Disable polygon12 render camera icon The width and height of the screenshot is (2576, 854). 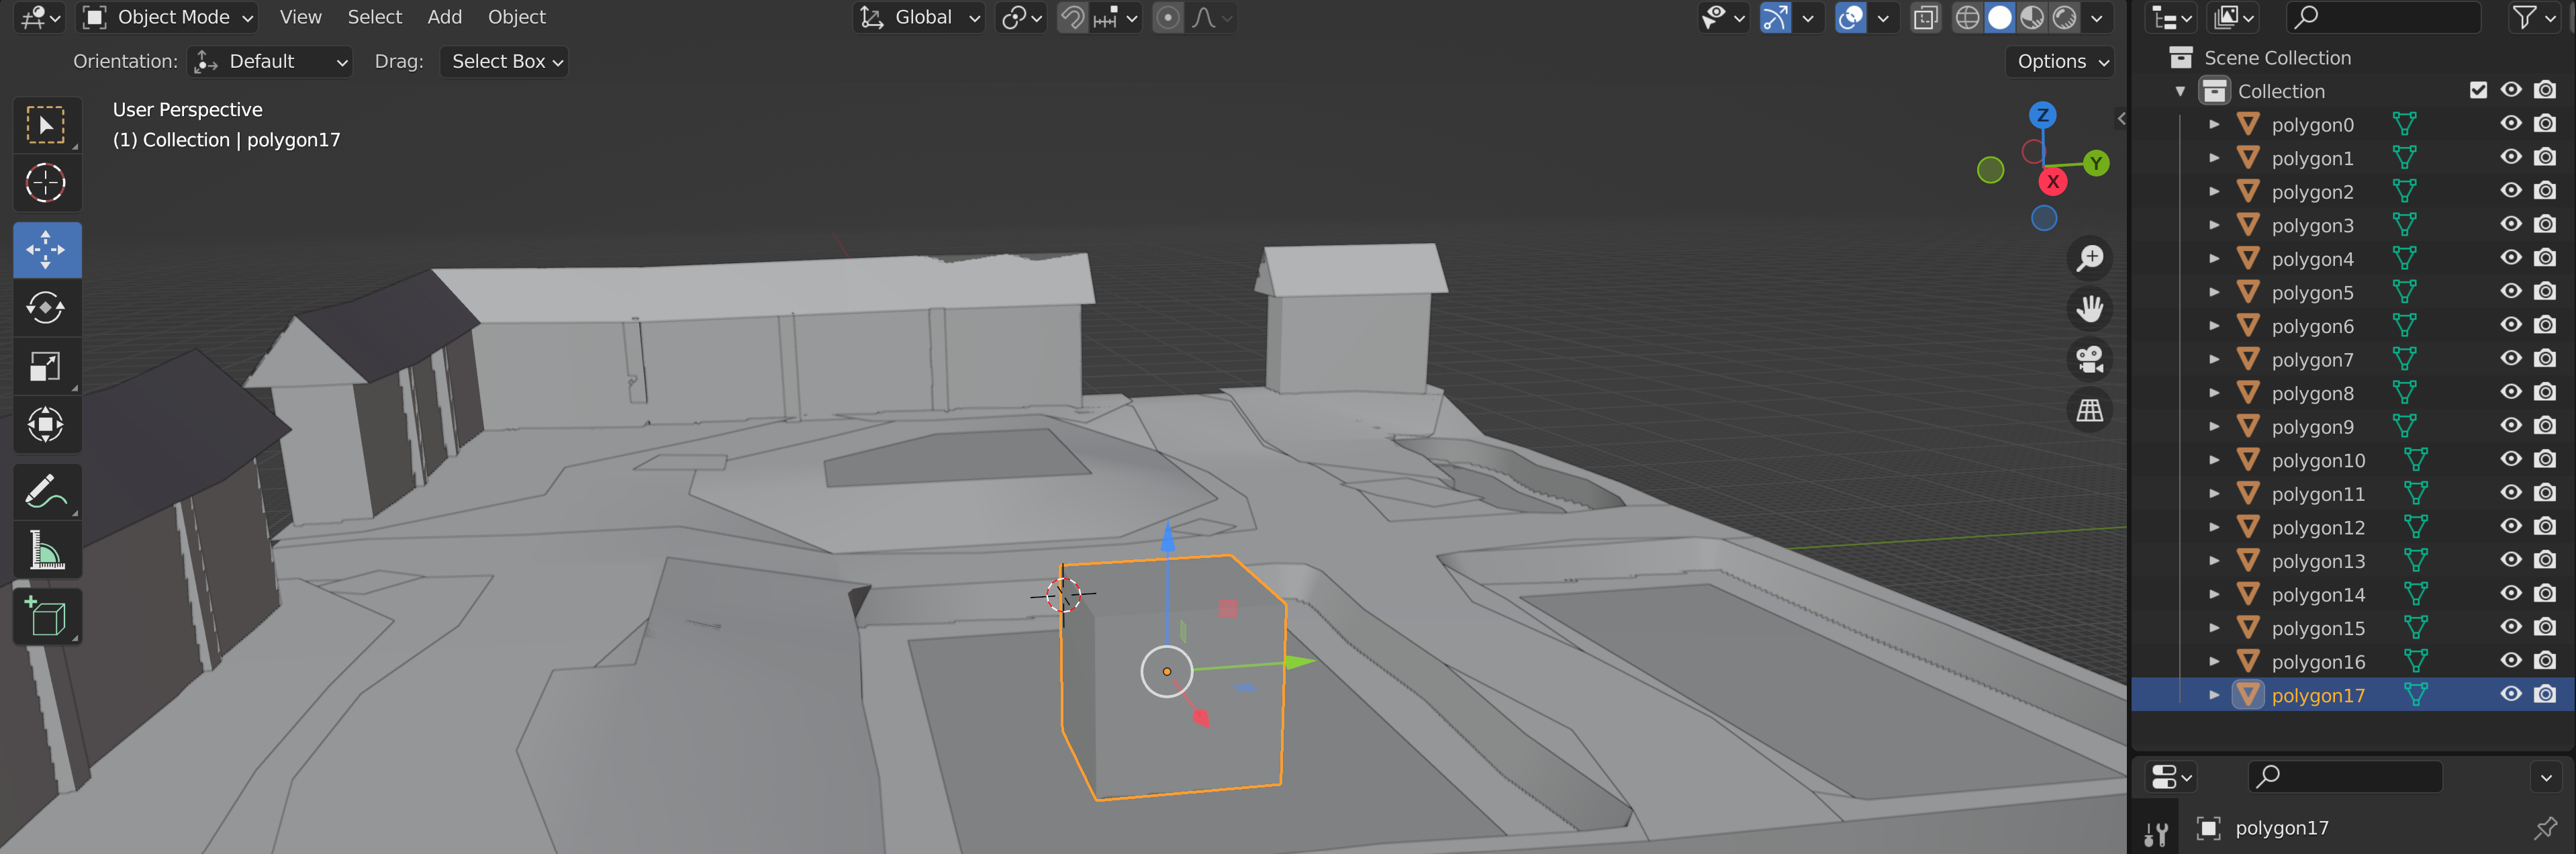click(2544, 526)
